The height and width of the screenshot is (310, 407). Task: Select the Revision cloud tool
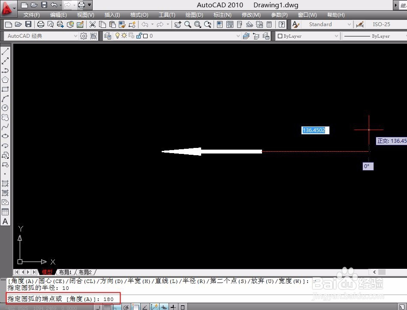5,117
